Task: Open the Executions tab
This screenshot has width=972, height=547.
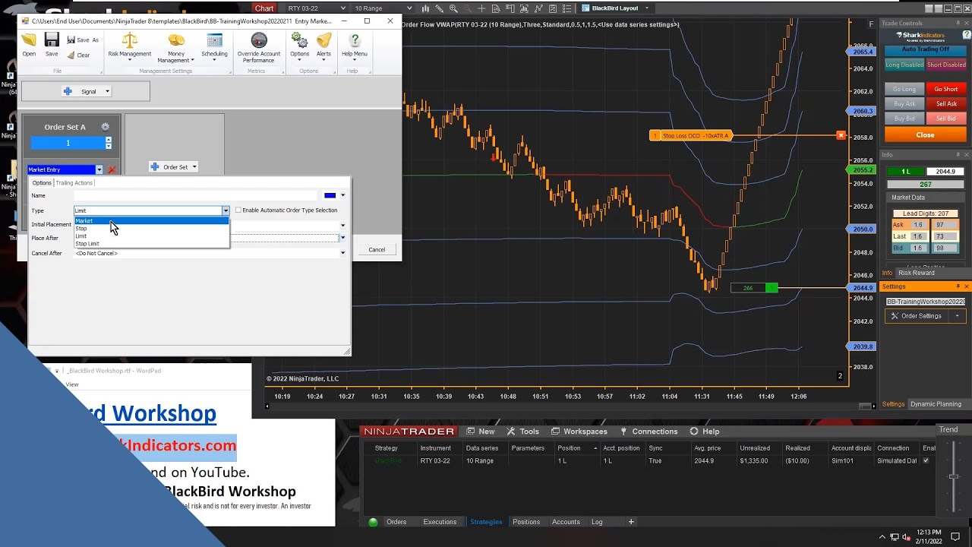Action: 440,522
